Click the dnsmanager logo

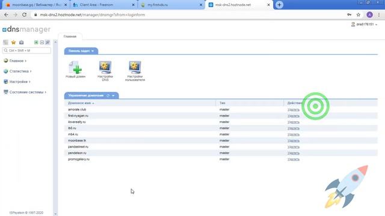pyautogui.click(x=26, y=29)
